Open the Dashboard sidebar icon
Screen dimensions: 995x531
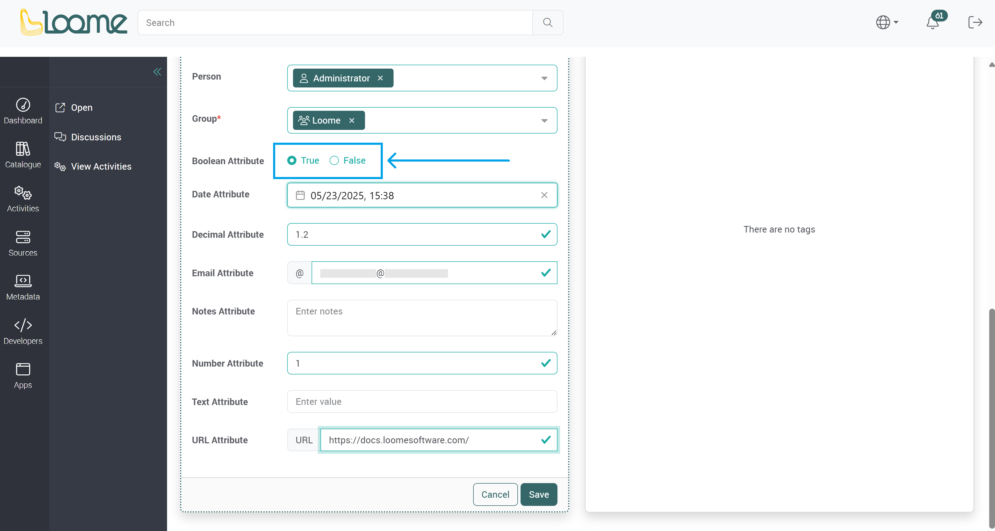23,105
